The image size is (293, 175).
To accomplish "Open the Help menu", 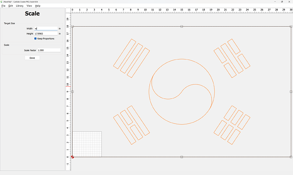I will click(38, 6).
